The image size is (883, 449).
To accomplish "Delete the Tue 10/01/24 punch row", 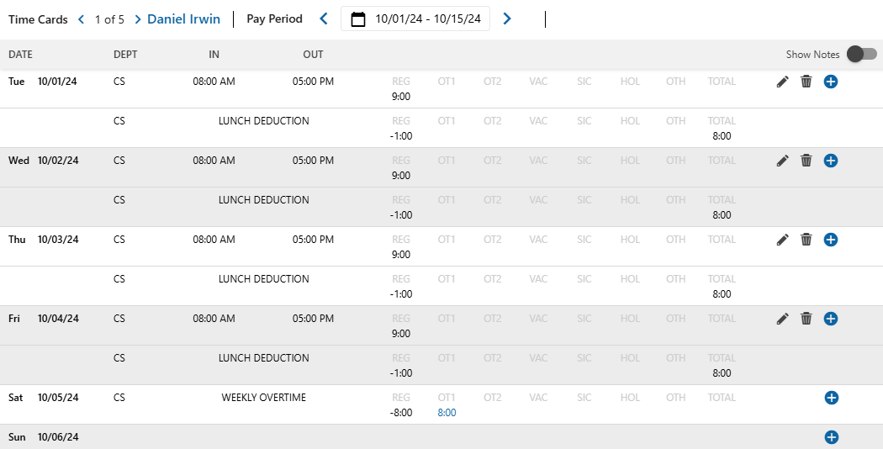I will tap(806, 82).
